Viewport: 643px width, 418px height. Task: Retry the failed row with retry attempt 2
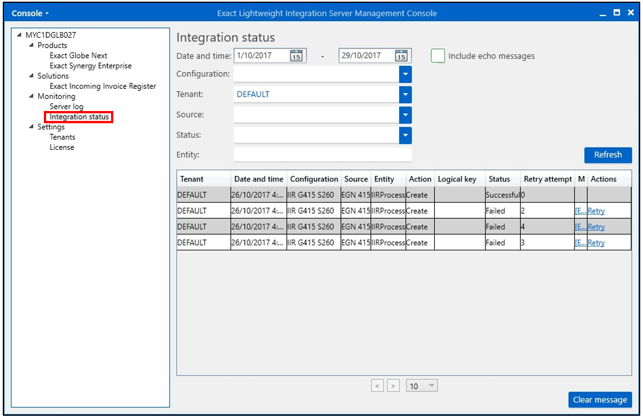tap(596, 211)
